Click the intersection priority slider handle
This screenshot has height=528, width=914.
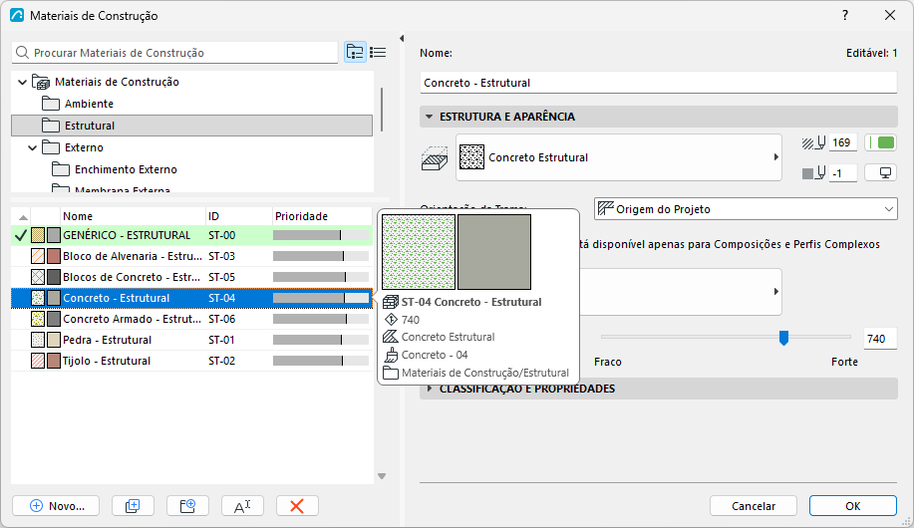tap(784, 338)
